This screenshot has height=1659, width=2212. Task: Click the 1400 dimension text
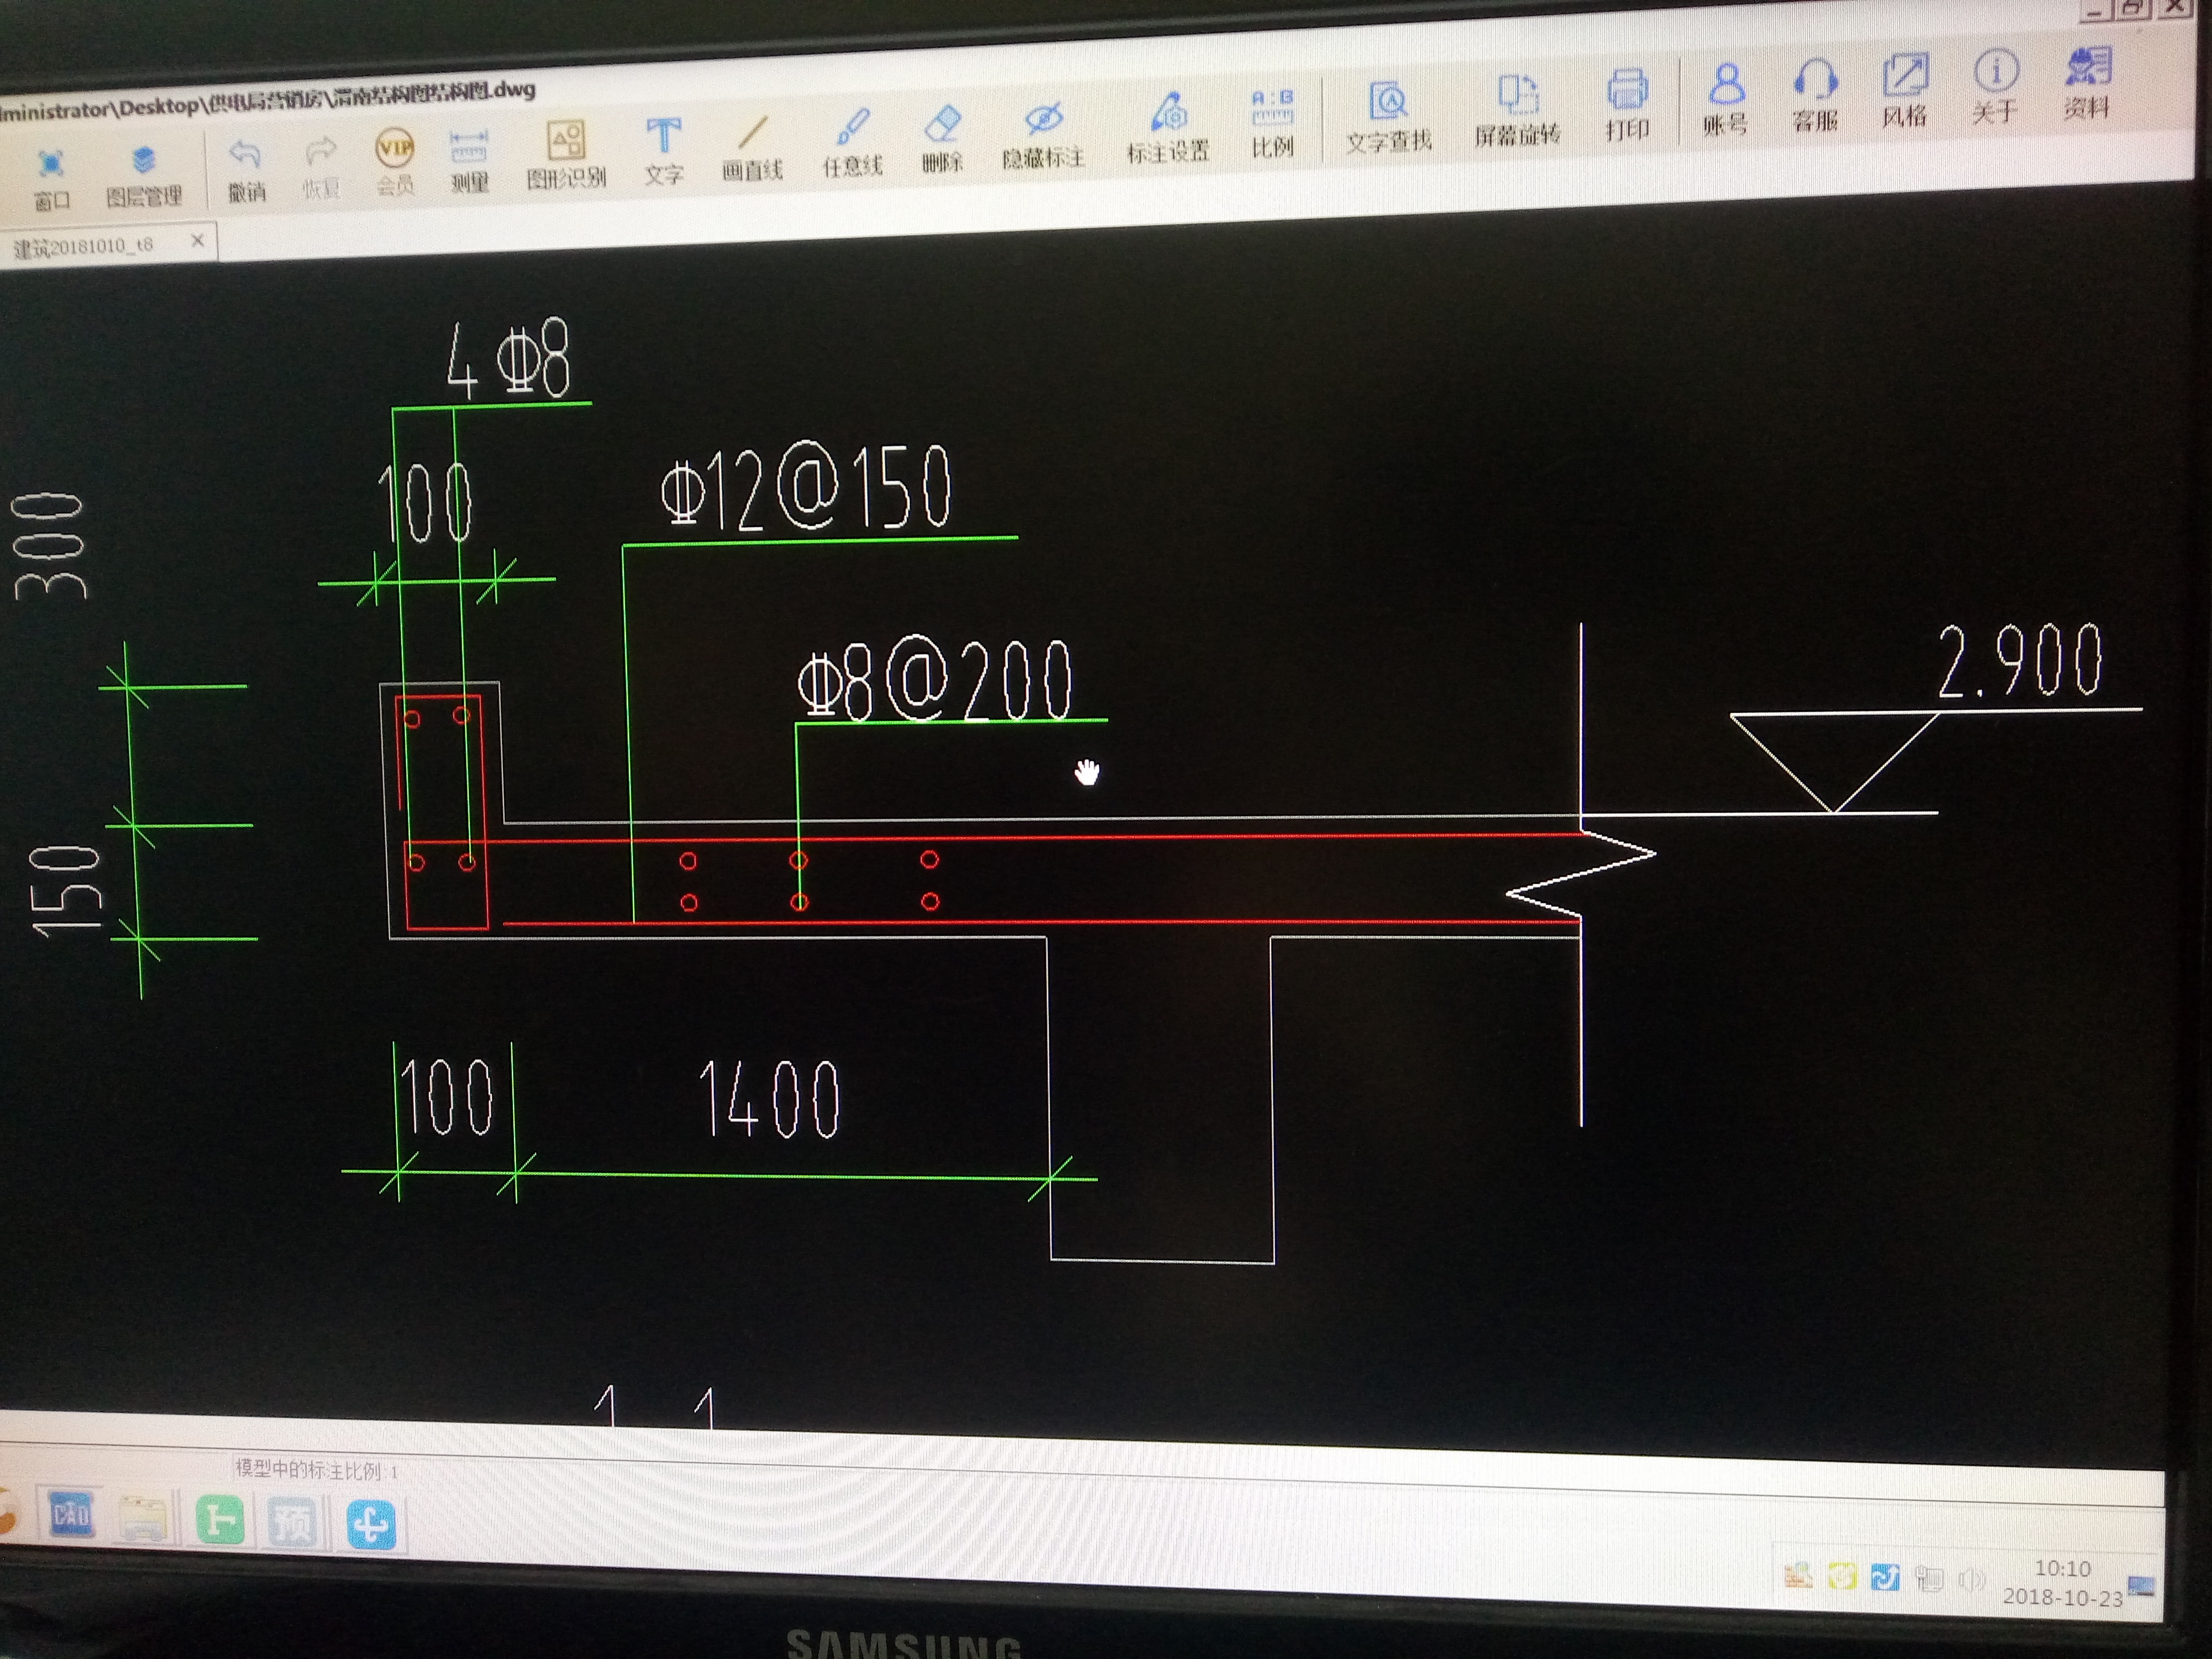click(769, 1098)
